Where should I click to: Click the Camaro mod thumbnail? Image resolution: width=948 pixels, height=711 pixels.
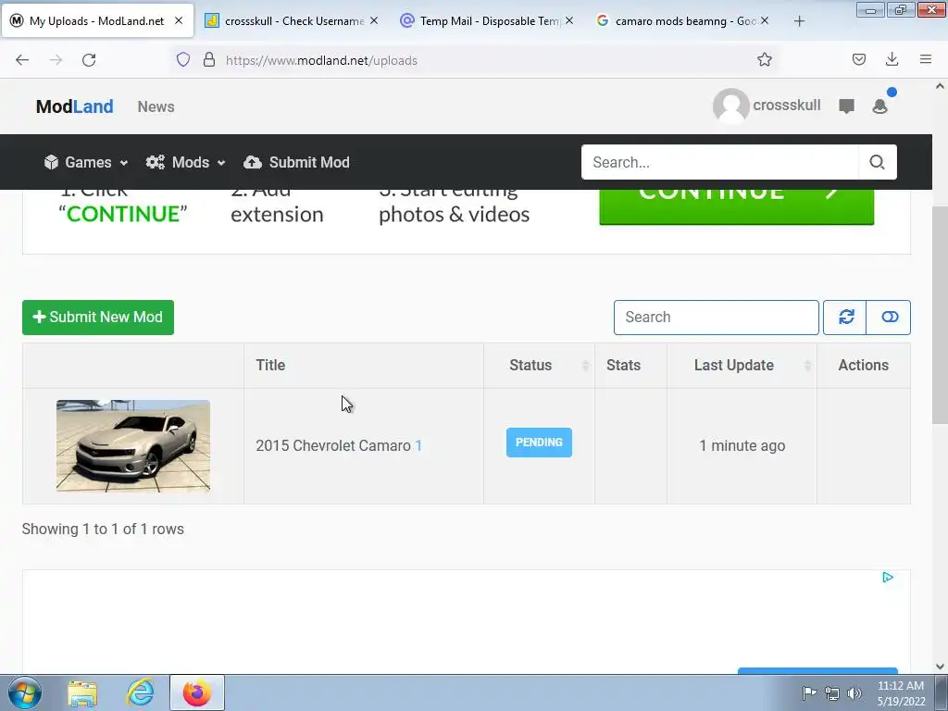click(x=133, y=445)
